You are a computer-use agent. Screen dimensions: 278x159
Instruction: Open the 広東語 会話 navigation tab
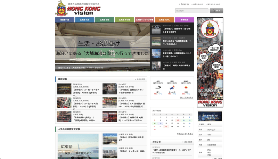pyautogui.click(x=105, y=20)
